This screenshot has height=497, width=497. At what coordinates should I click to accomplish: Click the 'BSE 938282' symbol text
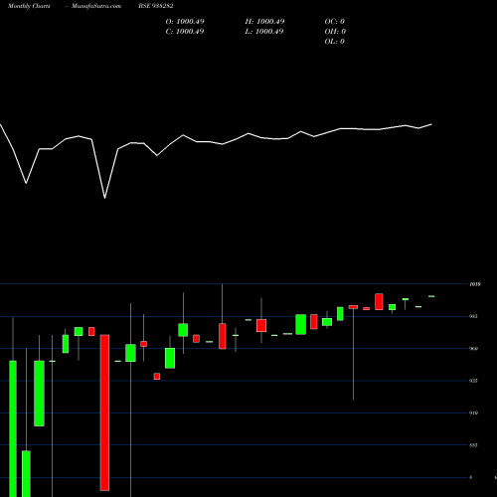pos(156,6)
